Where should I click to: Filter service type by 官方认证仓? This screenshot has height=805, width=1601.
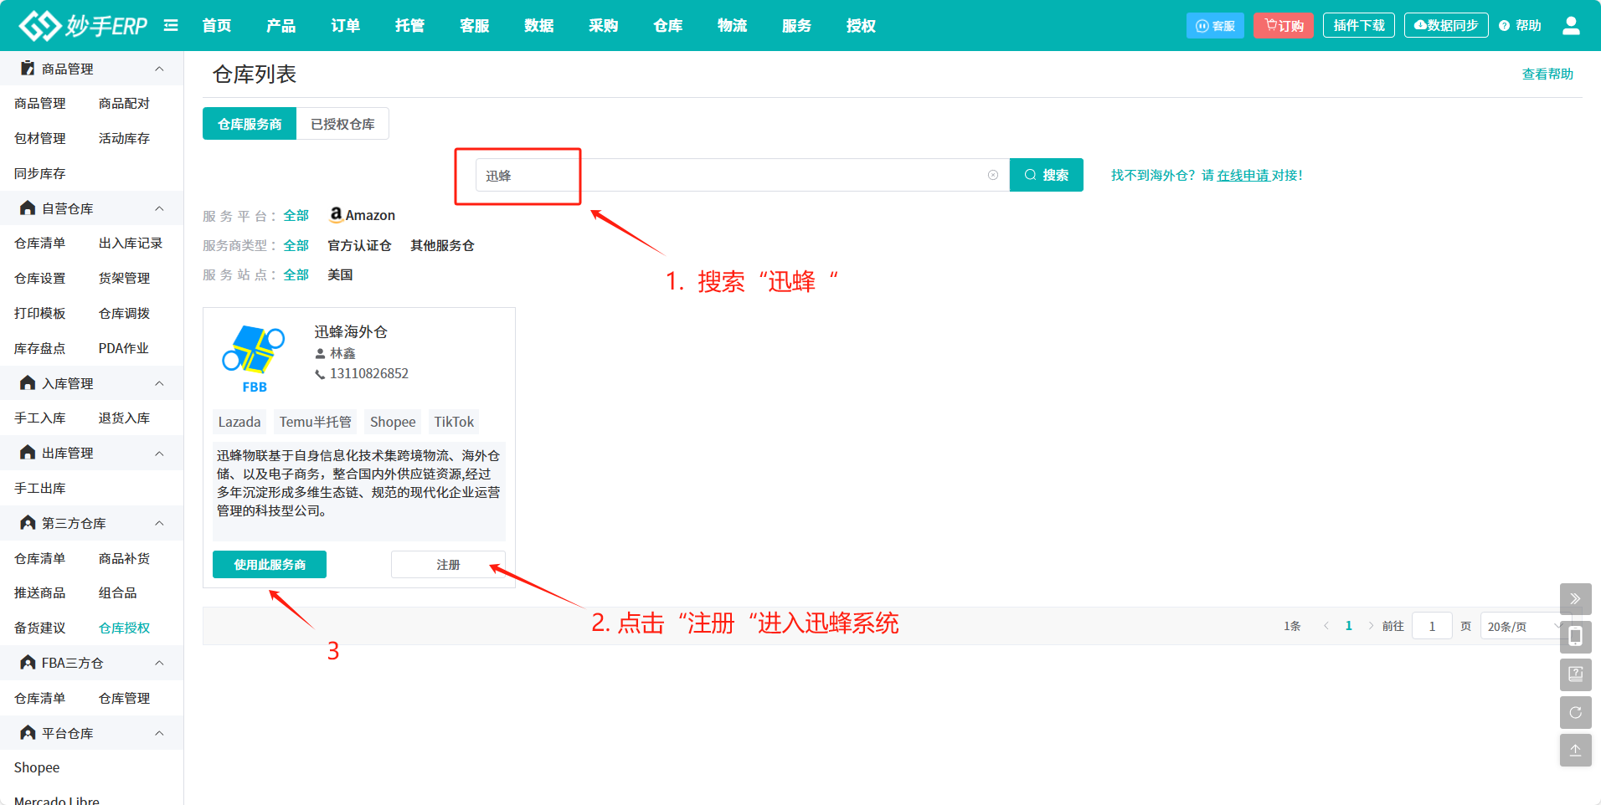(x=359, y=245)
